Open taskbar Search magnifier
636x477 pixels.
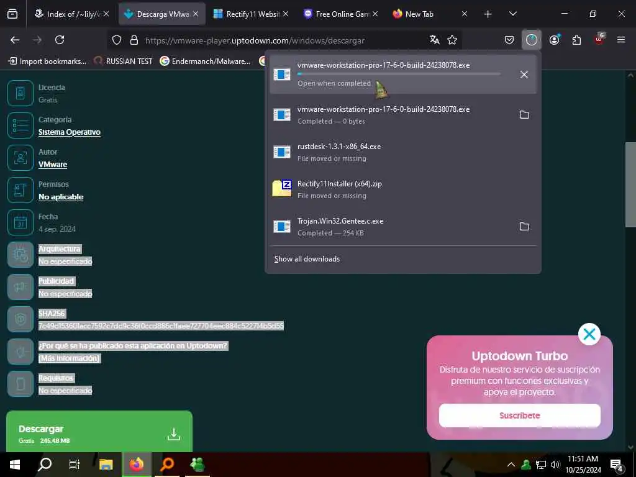[45, 465]
